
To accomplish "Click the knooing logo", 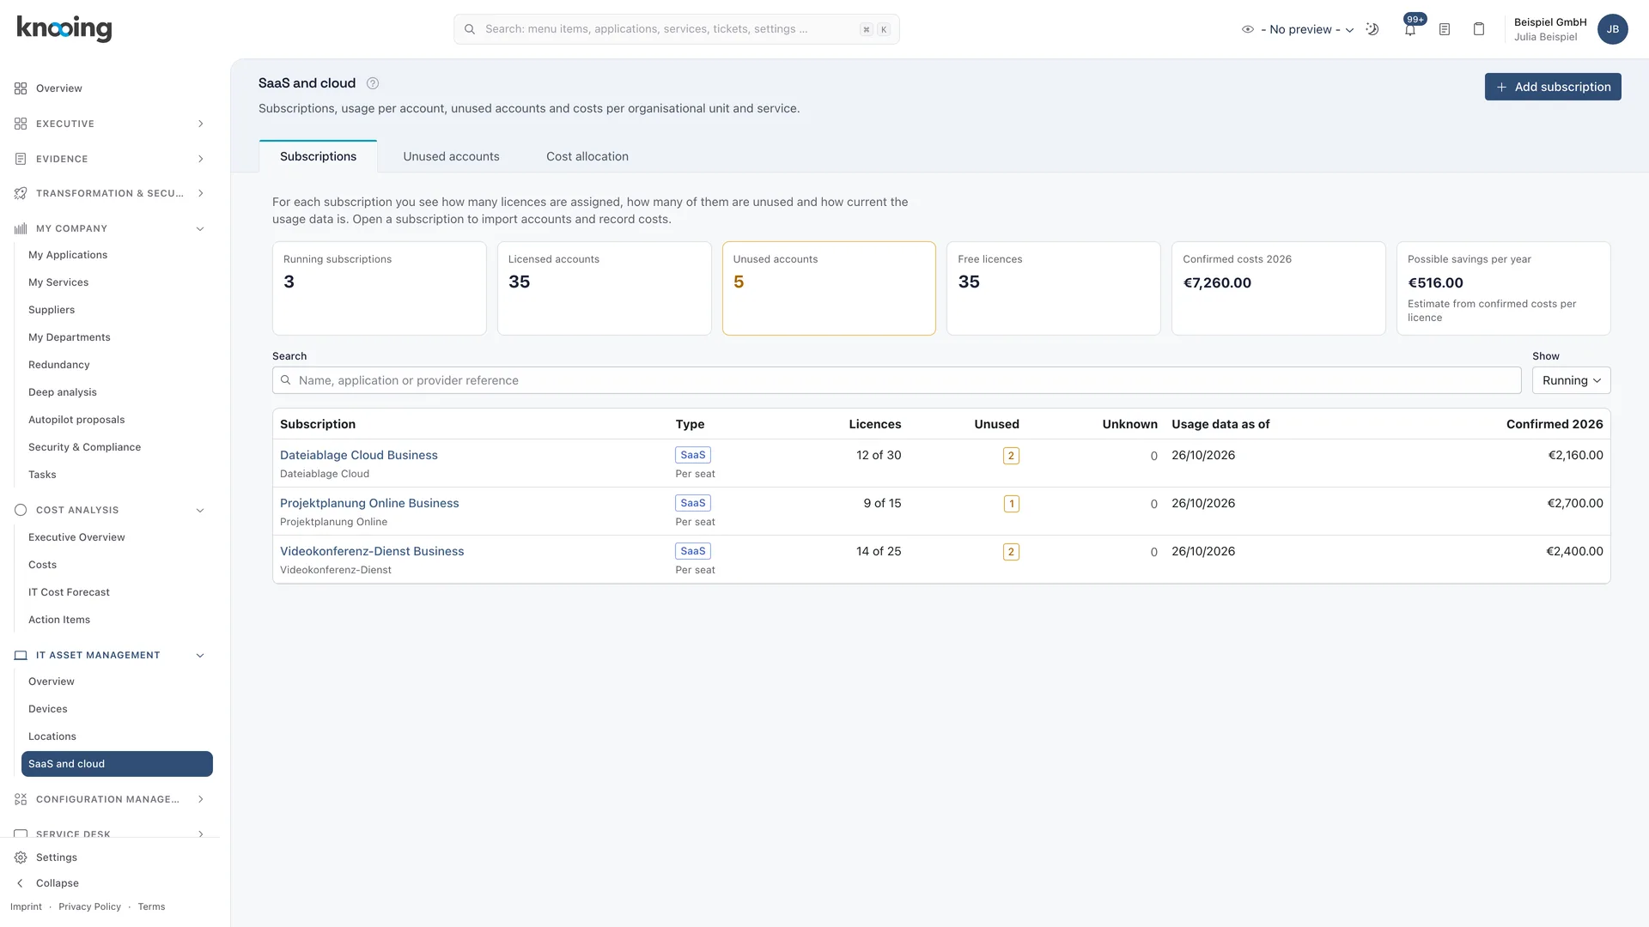I will (64, 28).
